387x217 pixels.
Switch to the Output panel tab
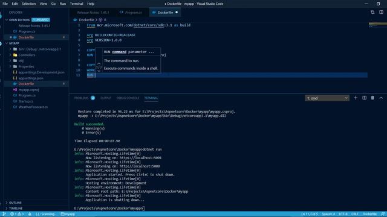click(106, 98)
